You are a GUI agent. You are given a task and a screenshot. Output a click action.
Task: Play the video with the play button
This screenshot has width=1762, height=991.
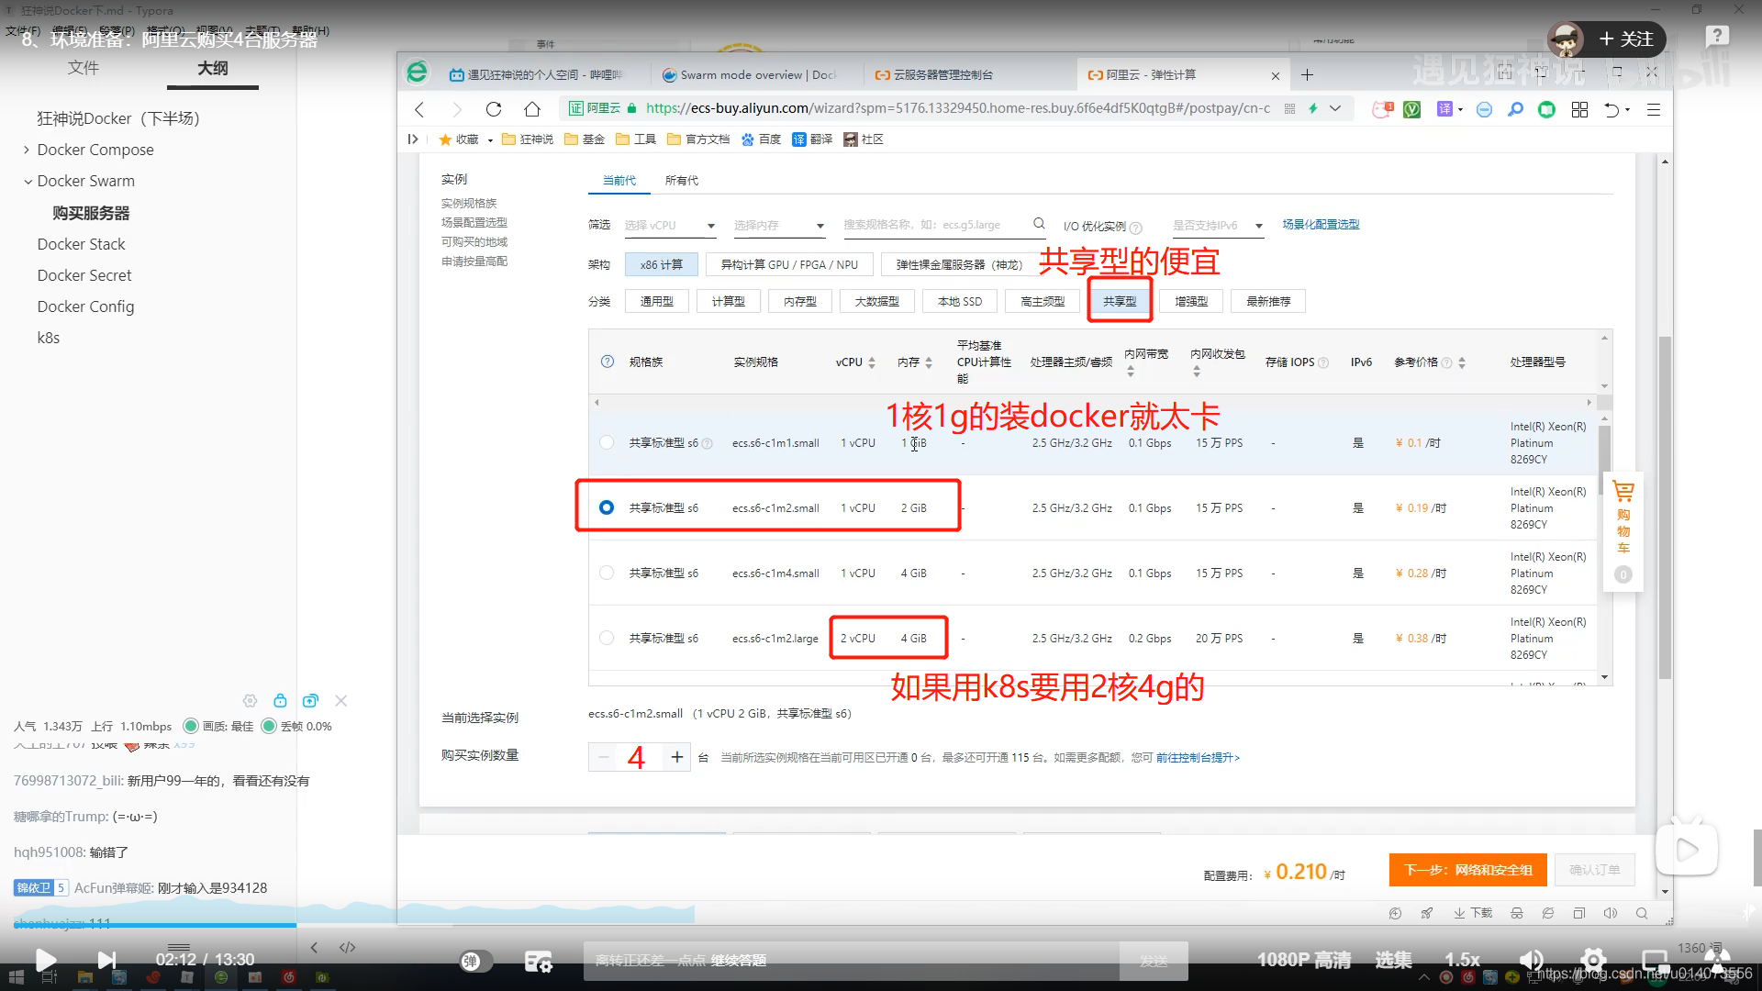(x=45, y=960)
